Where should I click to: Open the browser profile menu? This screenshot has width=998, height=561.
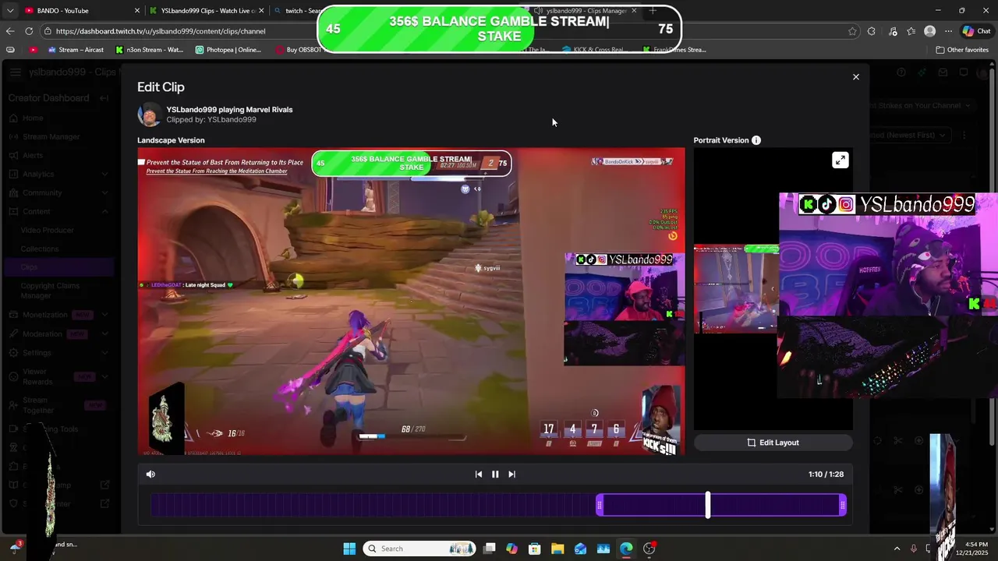tap(929, 31)
